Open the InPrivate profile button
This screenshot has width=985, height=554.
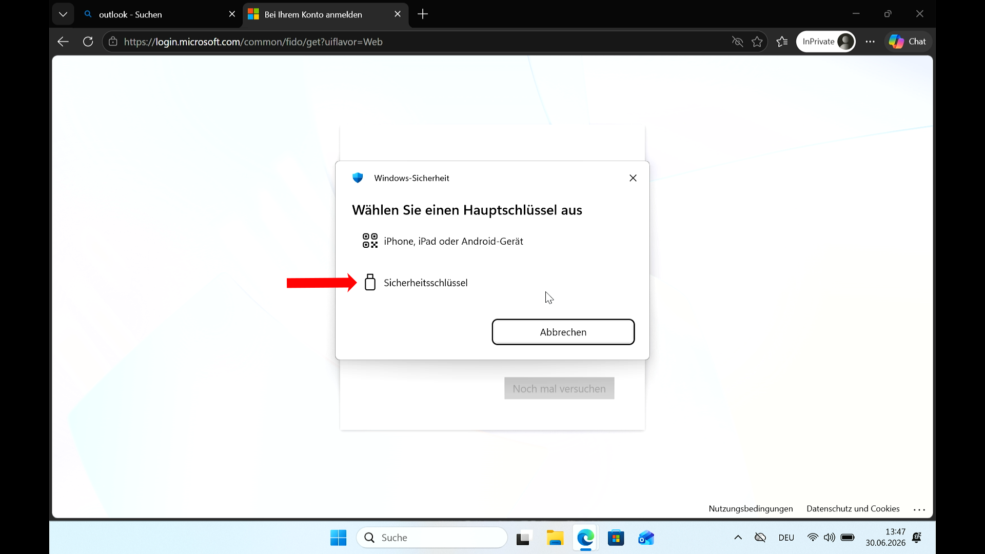(x=826, y=42)
